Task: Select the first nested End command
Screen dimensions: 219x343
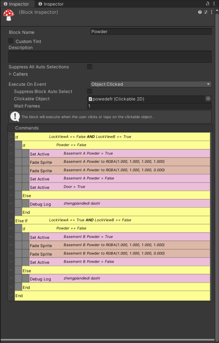Action: [116, 212]
